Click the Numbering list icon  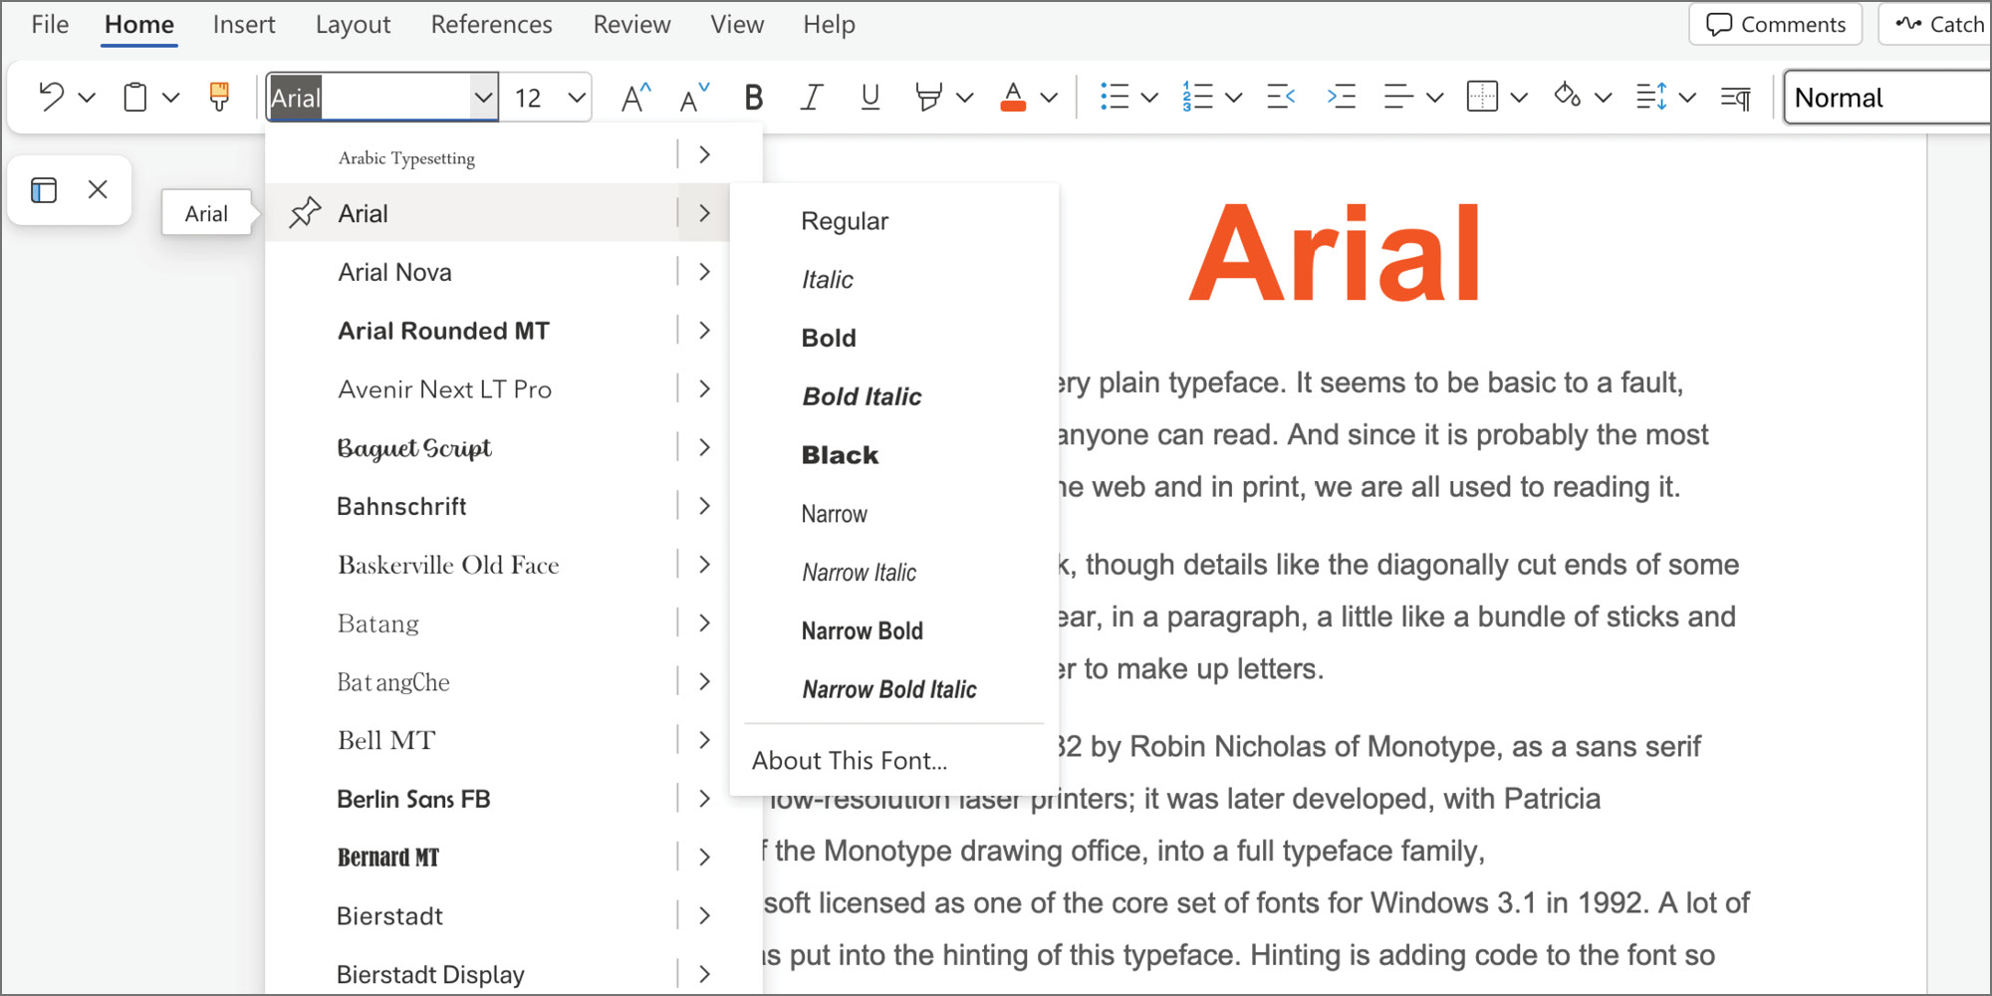tap(1197, 97)
